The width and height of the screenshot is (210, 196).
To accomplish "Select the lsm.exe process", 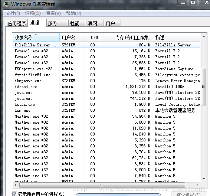I will (106, 110).
